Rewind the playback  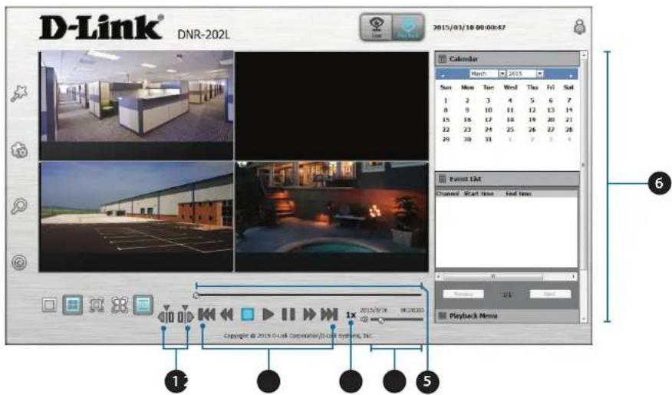click(x=227, y=314)
